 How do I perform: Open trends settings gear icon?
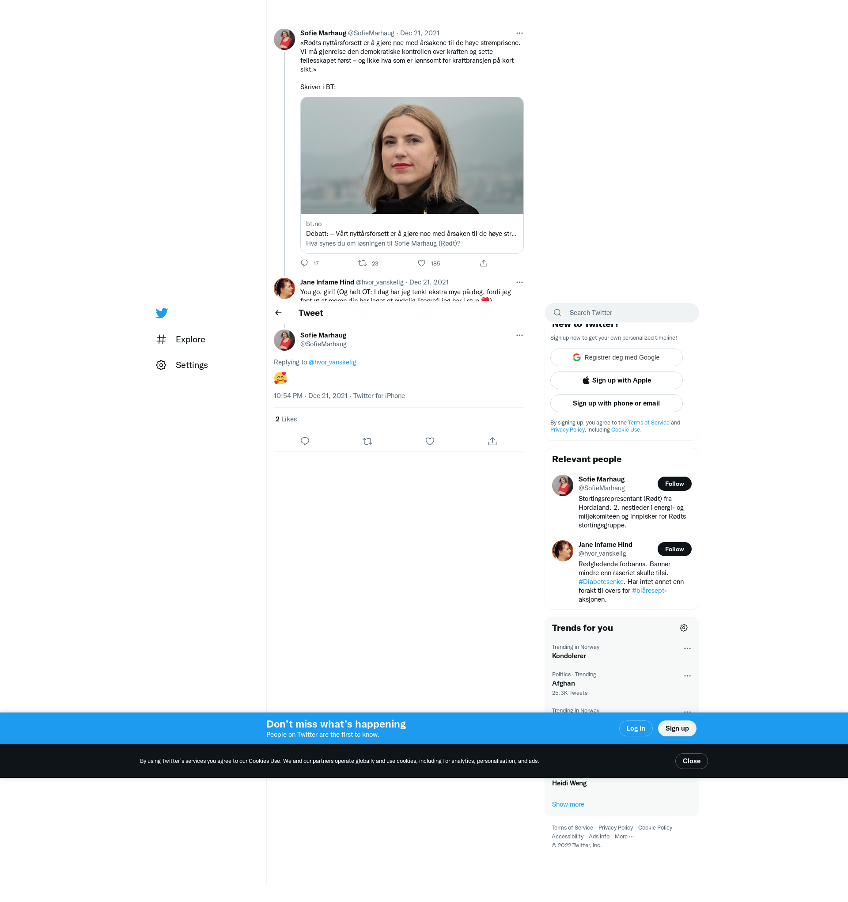683,629
